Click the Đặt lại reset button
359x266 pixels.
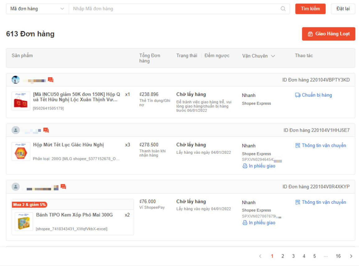(x=343, y=9)
